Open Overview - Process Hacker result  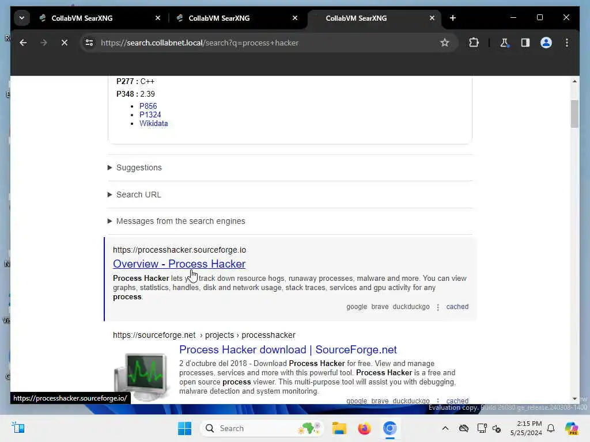(179, 264)
